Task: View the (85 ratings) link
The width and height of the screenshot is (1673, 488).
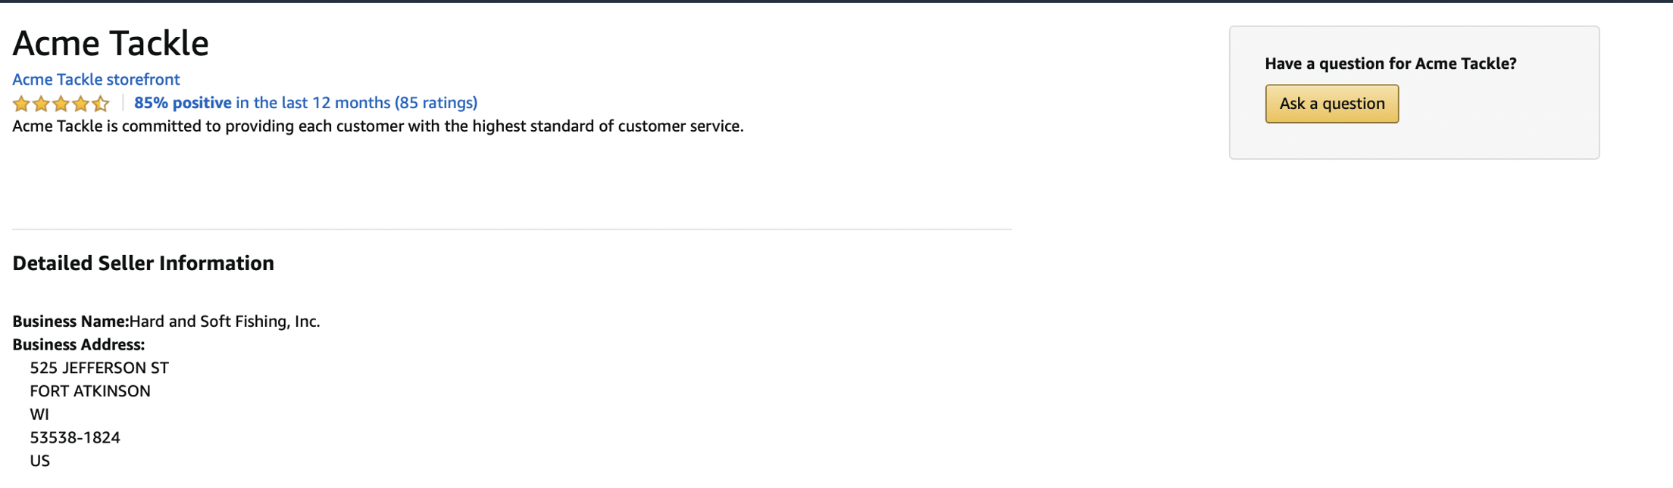Action: coord(436,102)
